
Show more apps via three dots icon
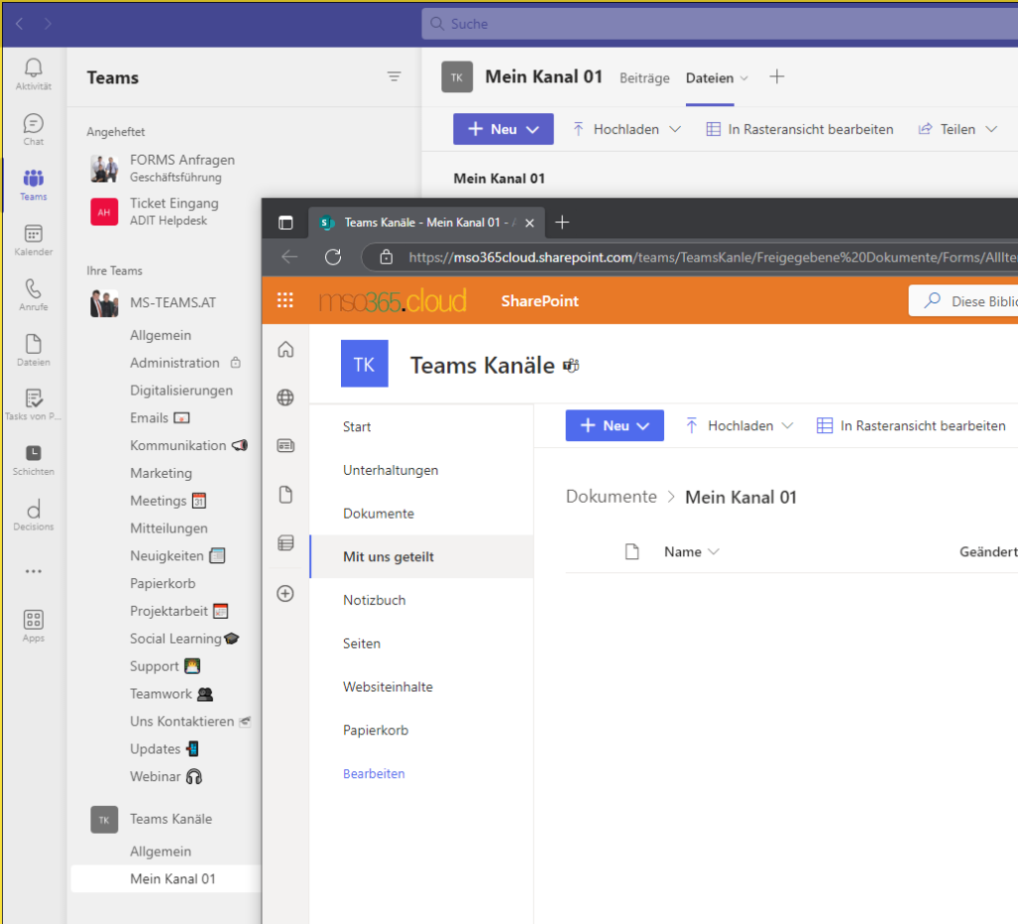pos(33,571)
